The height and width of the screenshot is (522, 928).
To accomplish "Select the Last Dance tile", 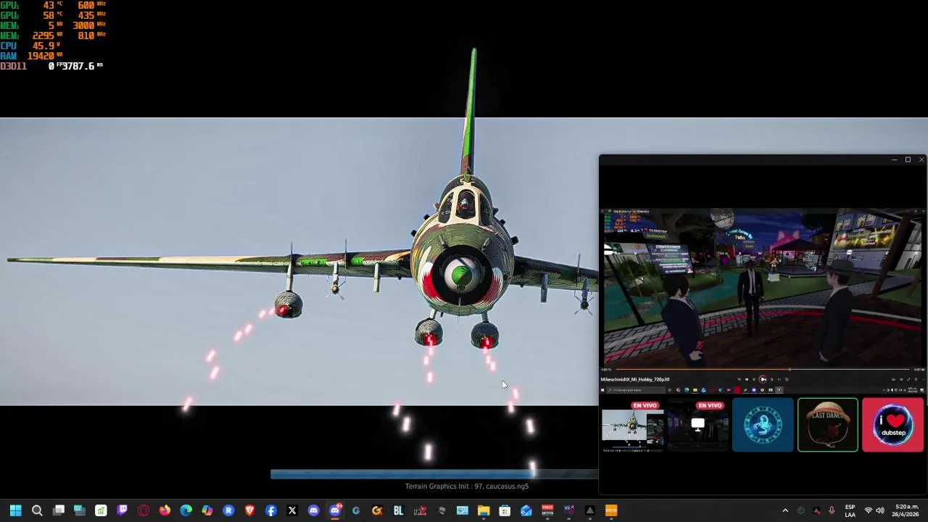I will coord(828,425).
